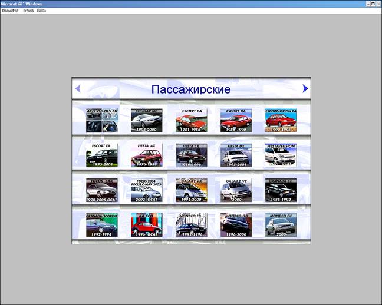Select the Cougar MC 1998-2000 model
The width and height of the screenshot is (382, 305).
pyautogui.click(x=147, y=120)
